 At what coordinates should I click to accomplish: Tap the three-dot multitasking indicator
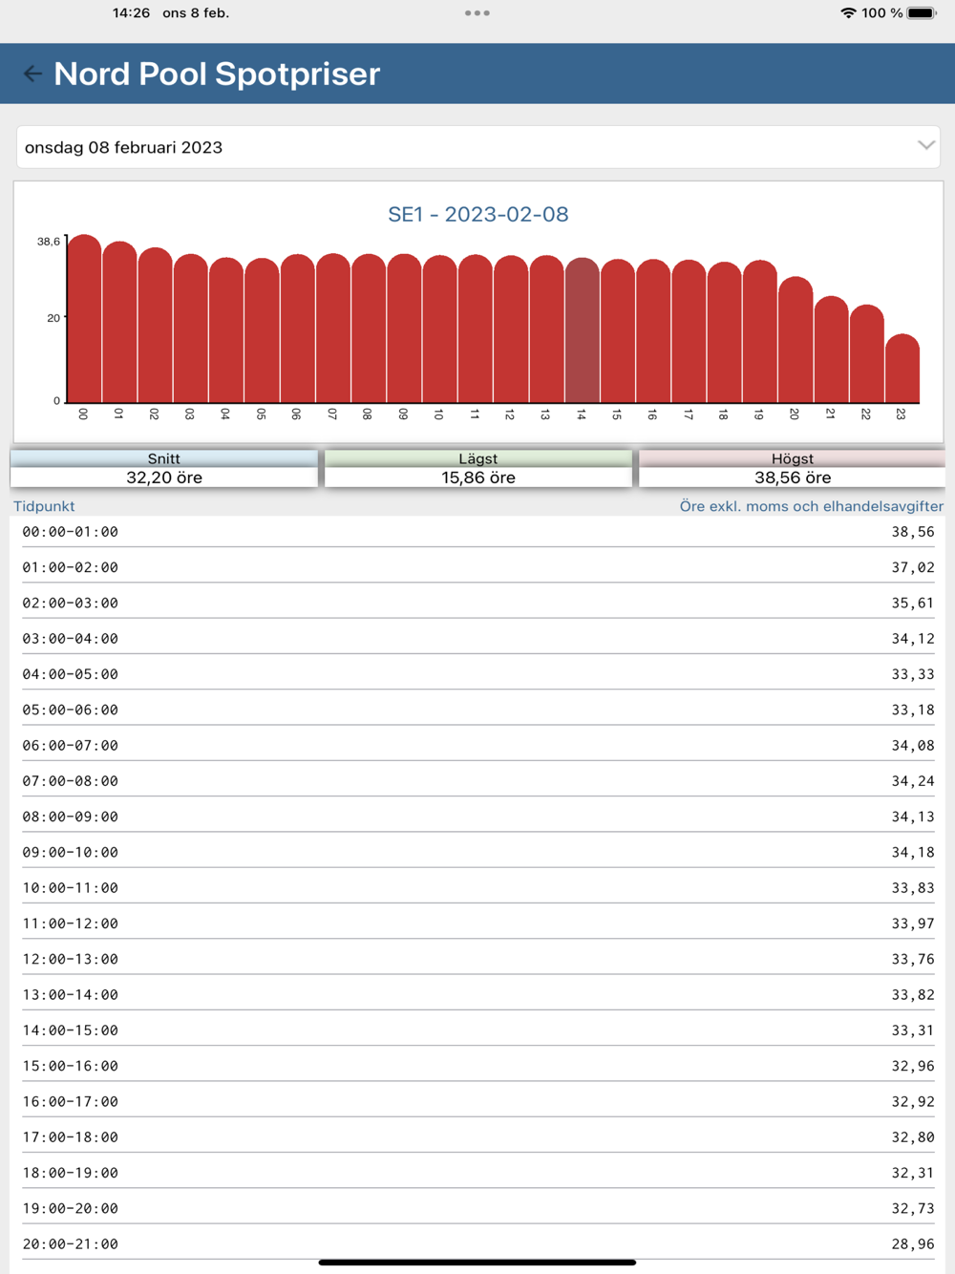tap(477, 13)
